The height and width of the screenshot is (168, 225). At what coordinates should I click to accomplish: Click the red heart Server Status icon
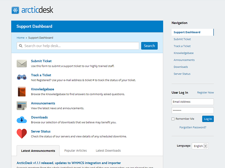(x=22, y=134)
